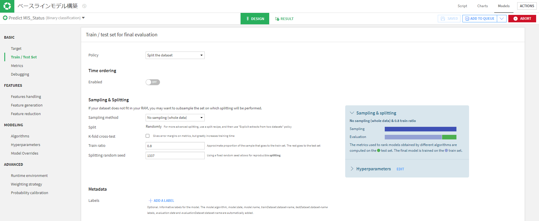Check the K-fold cross-test checkbox
Screen dimensions: 539x221
point(148,136)
